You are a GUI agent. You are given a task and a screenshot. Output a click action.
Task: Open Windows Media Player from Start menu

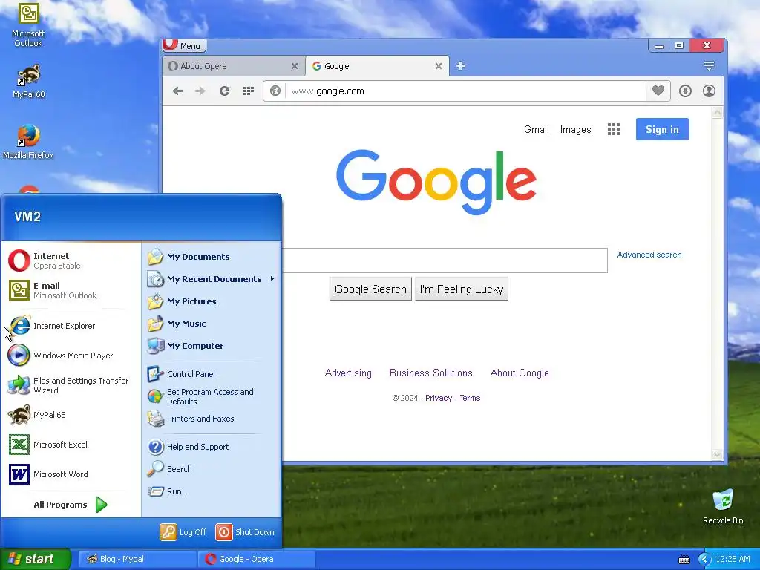coord(71,356)
